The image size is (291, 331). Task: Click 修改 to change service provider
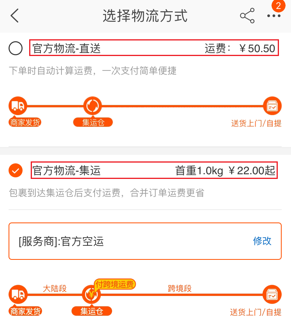tap(262, 241)
